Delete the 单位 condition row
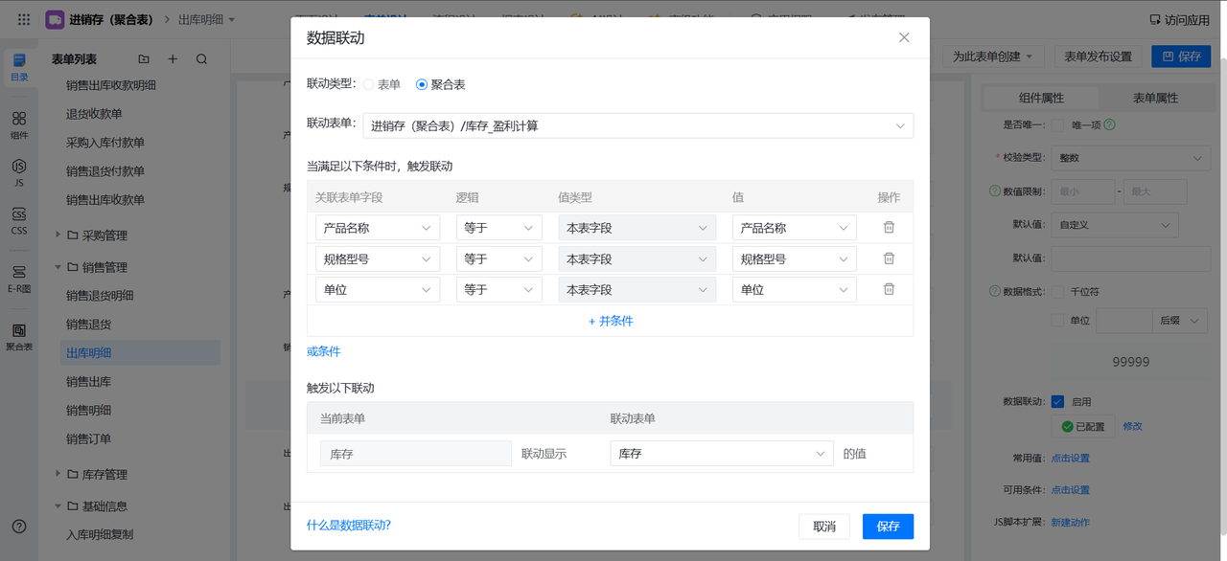 (889, 289)
